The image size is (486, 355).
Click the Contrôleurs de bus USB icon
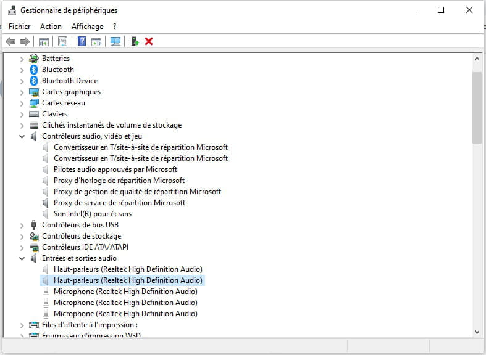[x=34, y=225]
